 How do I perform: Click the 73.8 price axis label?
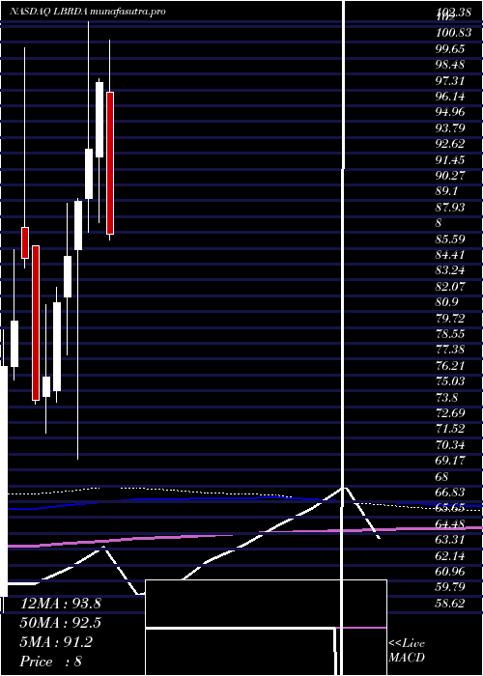[446, 397]
